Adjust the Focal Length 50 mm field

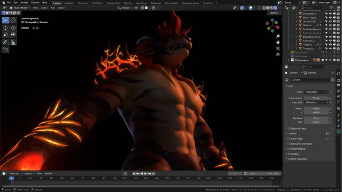tap(316, 98)
